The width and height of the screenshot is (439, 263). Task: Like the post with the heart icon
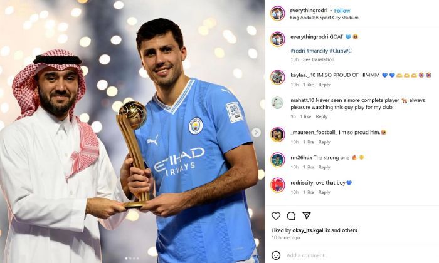(276, 216)
